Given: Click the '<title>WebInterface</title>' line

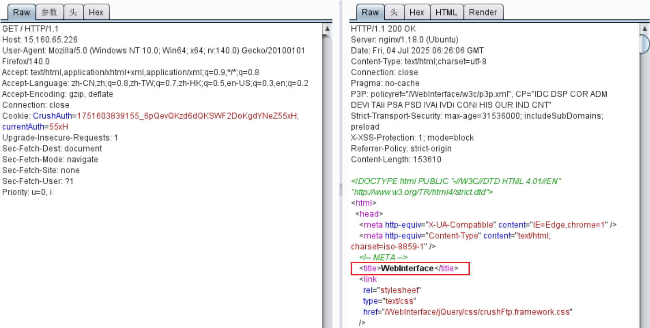Looking at the screenshot, I should tap(408, 268).
